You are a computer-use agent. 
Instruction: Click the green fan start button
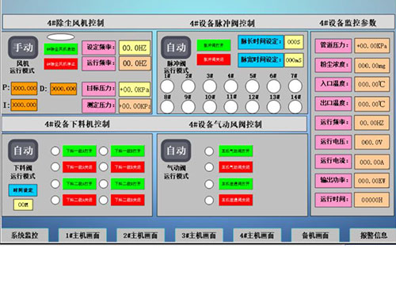click(x=61, y=49)
